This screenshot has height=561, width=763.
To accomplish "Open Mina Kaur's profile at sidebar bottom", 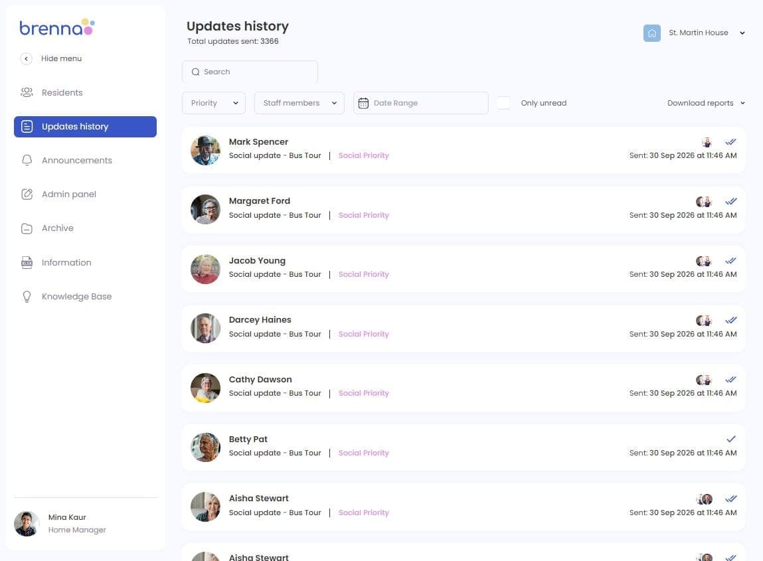I will 60,524.
